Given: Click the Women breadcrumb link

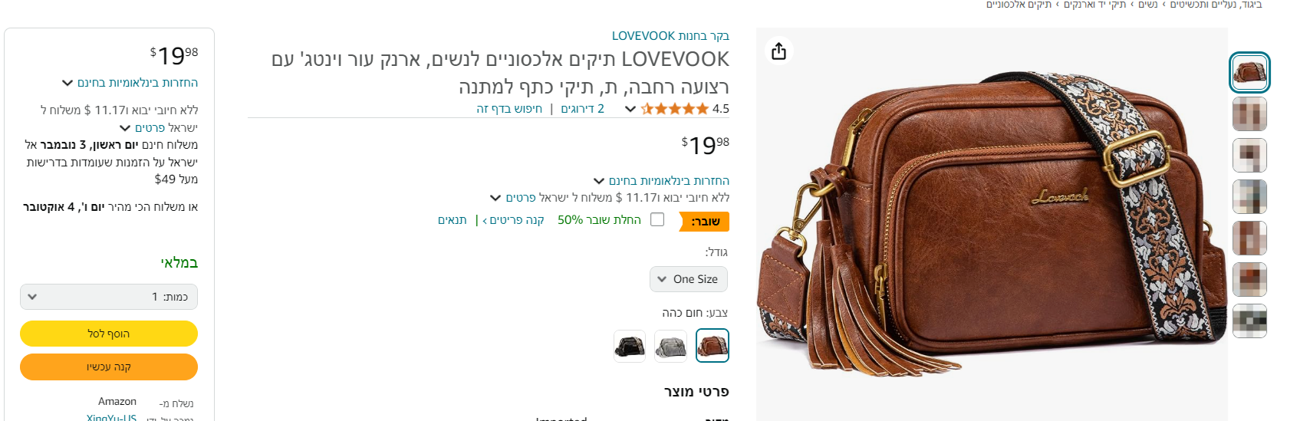Looking at the screenshot, I should point(1148,5).
